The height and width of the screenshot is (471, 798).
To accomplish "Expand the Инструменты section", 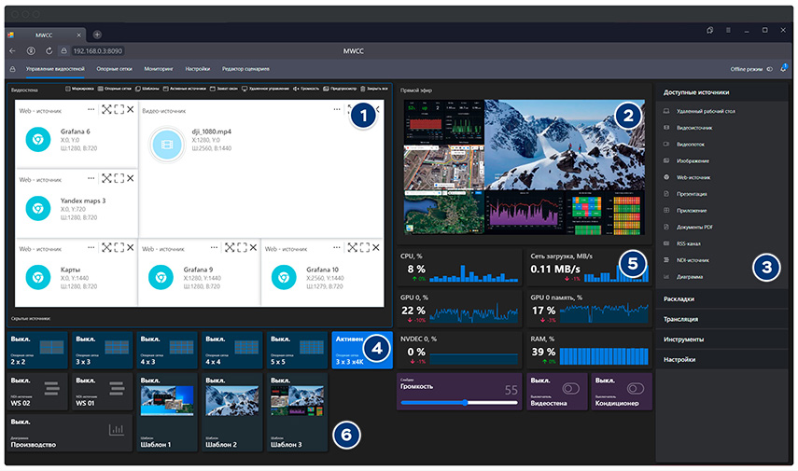I will tap(683, 339).
